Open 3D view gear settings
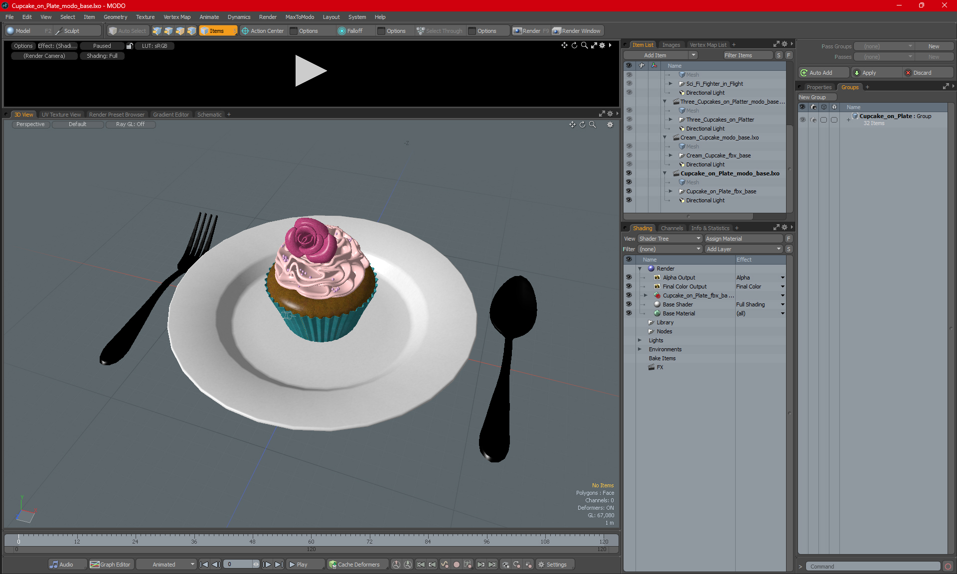 pos(610,125)
